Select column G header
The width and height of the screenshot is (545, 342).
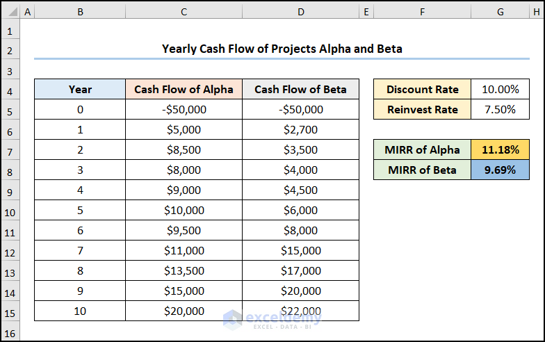click(499, 12)
